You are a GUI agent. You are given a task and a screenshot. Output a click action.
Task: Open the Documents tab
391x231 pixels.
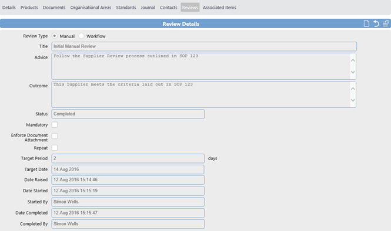click(54, 8)
